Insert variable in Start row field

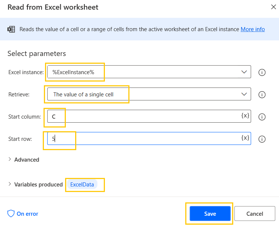245,138
